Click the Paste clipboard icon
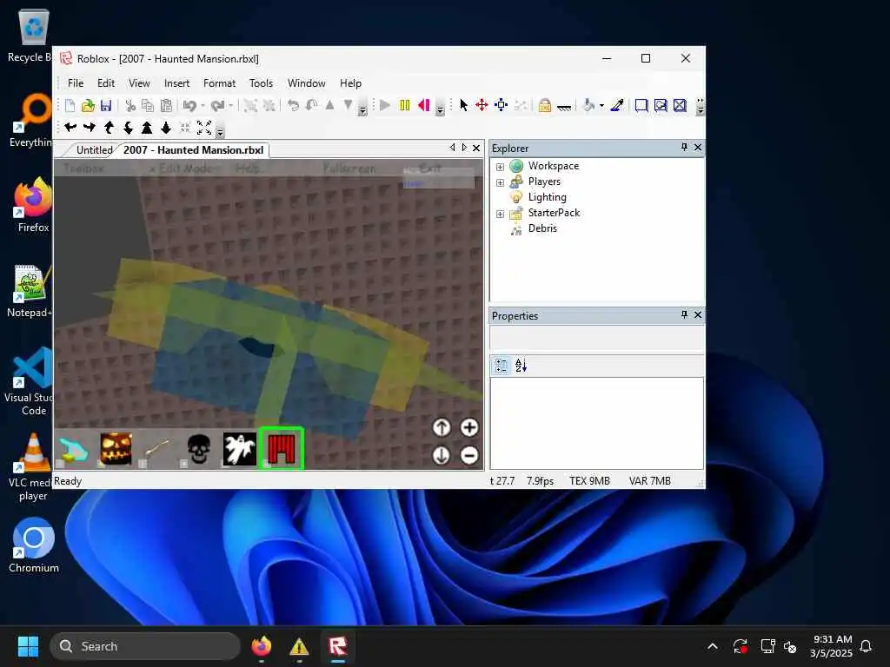The height and width of the screenshot is (667, 890). (x=166, y=105)
